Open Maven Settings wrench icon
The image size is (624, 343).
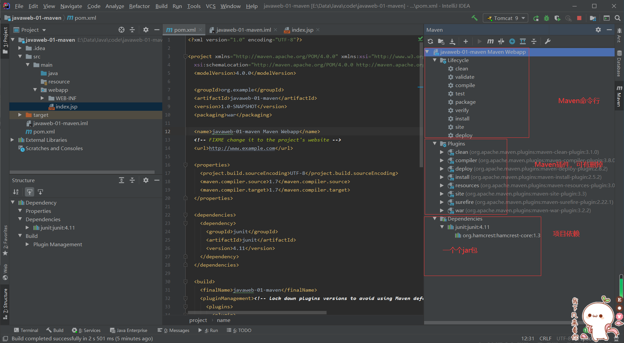[548, 41]
